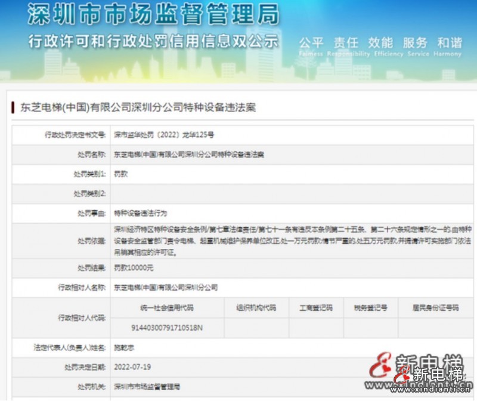Screen dimensions: 477x401
Task: Click the 行政许可和行政处罚信用信息双公示 banner subtitle
Action: [x=153, y=41]
